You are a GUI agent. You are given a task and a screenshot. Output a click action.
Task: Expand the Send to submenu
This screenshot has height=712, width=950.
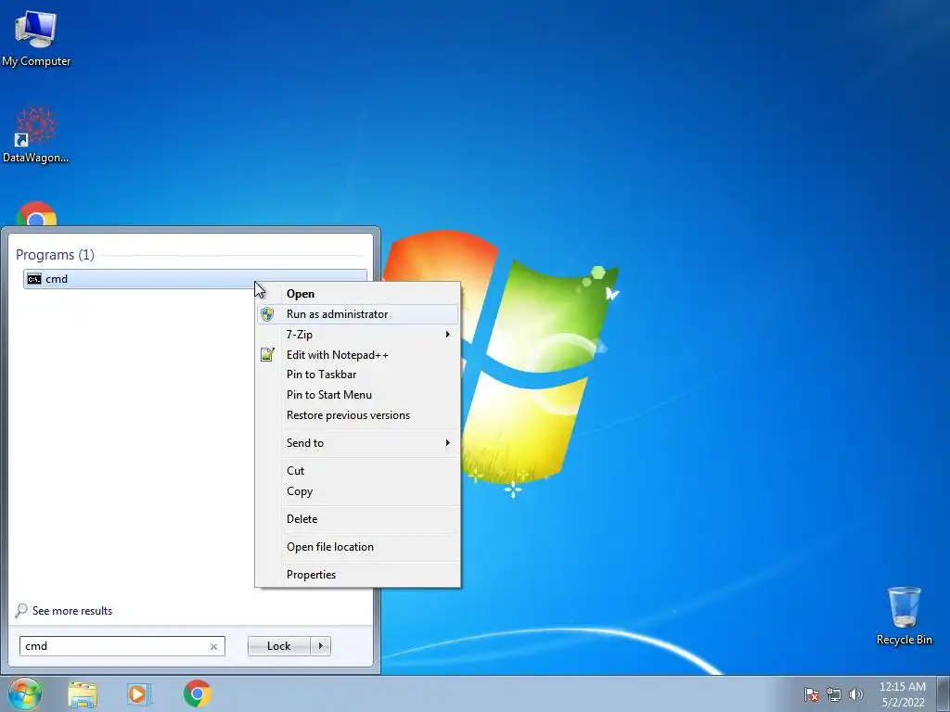point(357,442)
